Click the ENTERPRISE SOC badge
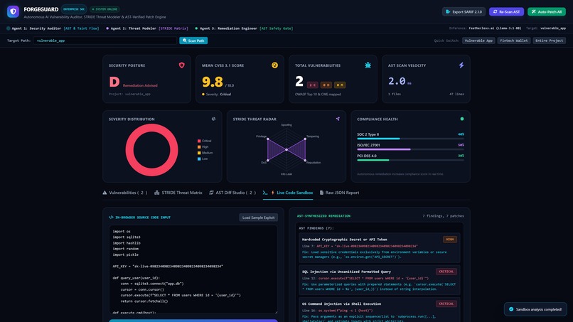The image size is (573, 322). pyautogui.click(x=74, y=9)
